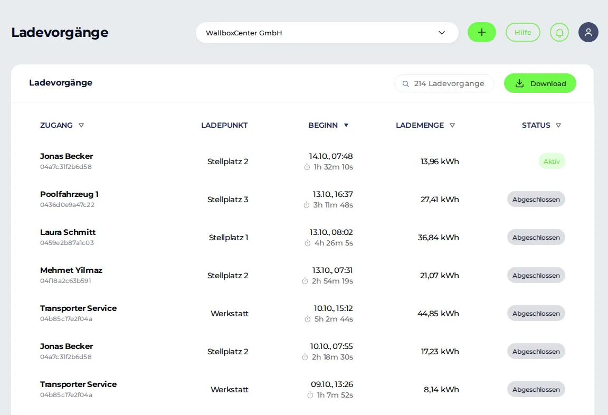Click the start time 10.10., 07:55
The image size is (608, 415).
pos(331,346)
